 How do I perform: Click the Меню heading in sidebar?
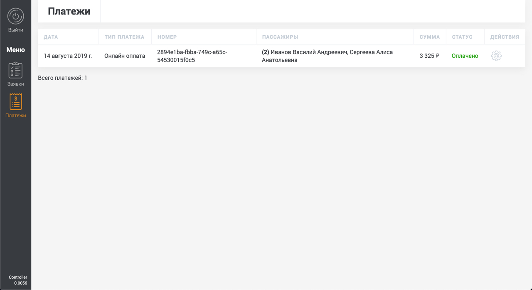[15, 50]
